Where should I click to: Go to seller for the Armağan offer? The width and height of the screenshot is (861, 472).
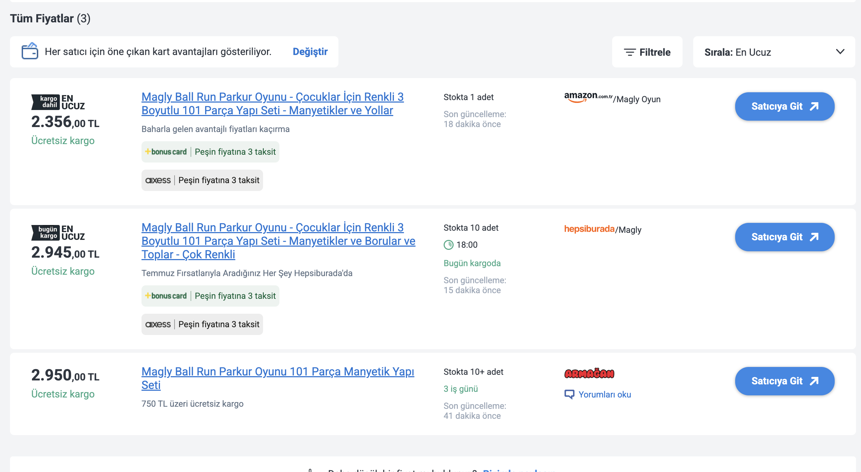(785, 381)
